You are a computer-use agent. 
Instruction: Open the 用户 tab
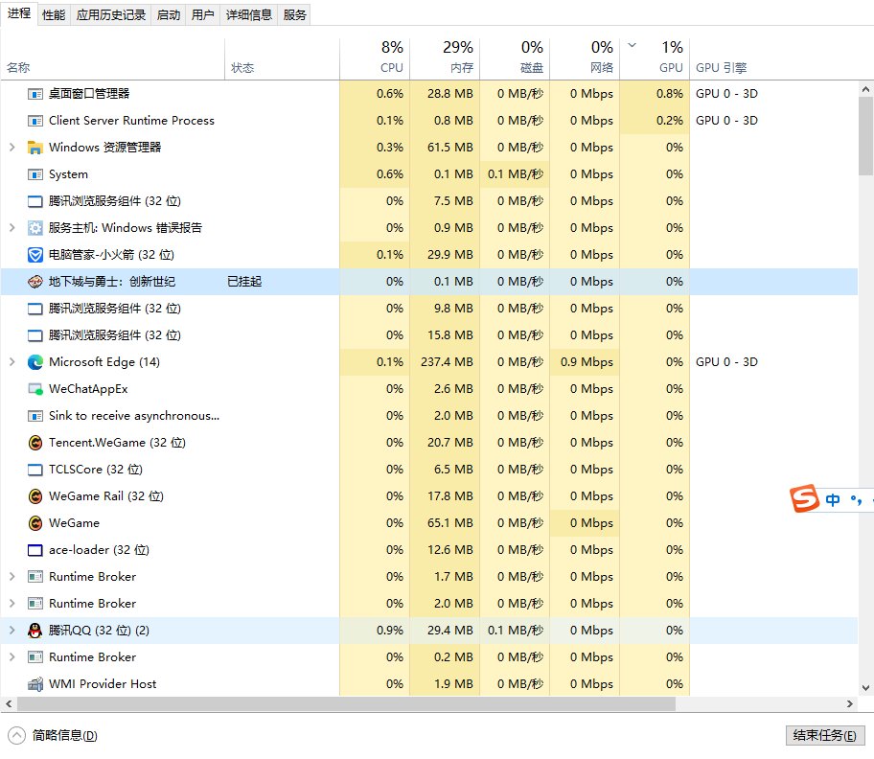click(x=202, y=15)
